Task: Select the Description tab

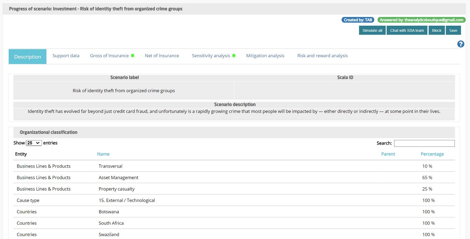Action: pos(28,57)
